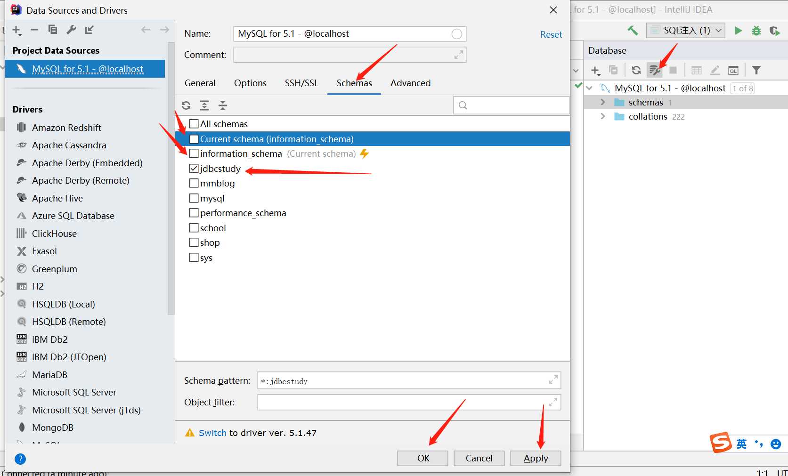Click the Cancel button

pyautogui.click(x=479, y=458)
